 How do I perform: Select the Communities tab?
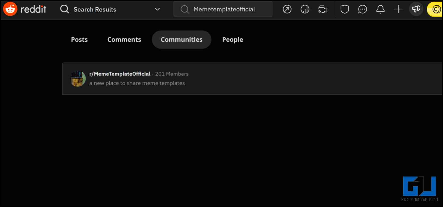[x=182, y=40]
